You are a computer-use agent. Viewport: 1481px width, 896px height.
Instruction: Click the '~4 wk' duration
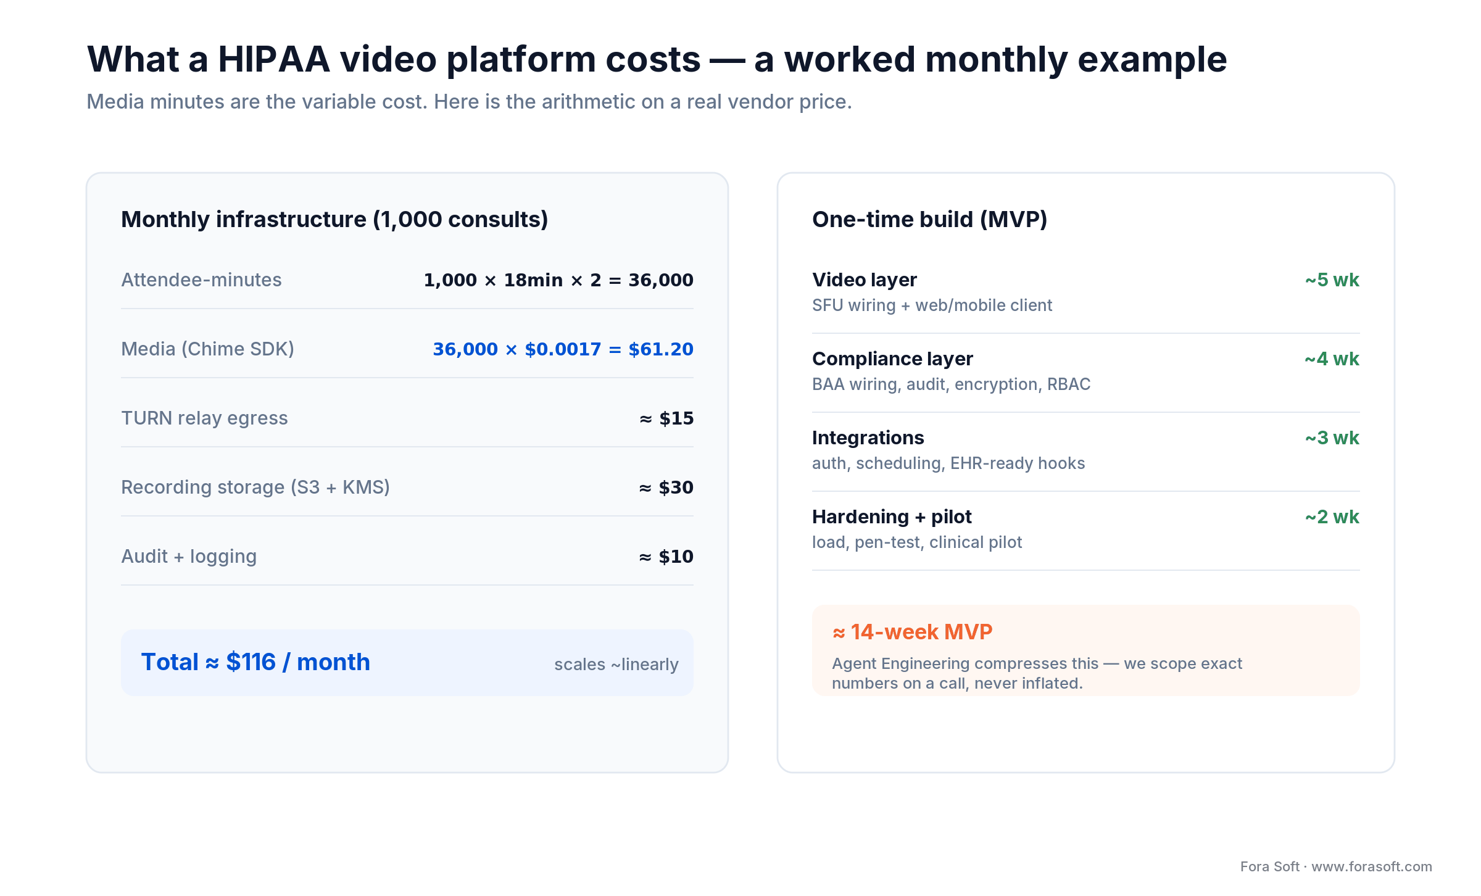(1332, 359)
